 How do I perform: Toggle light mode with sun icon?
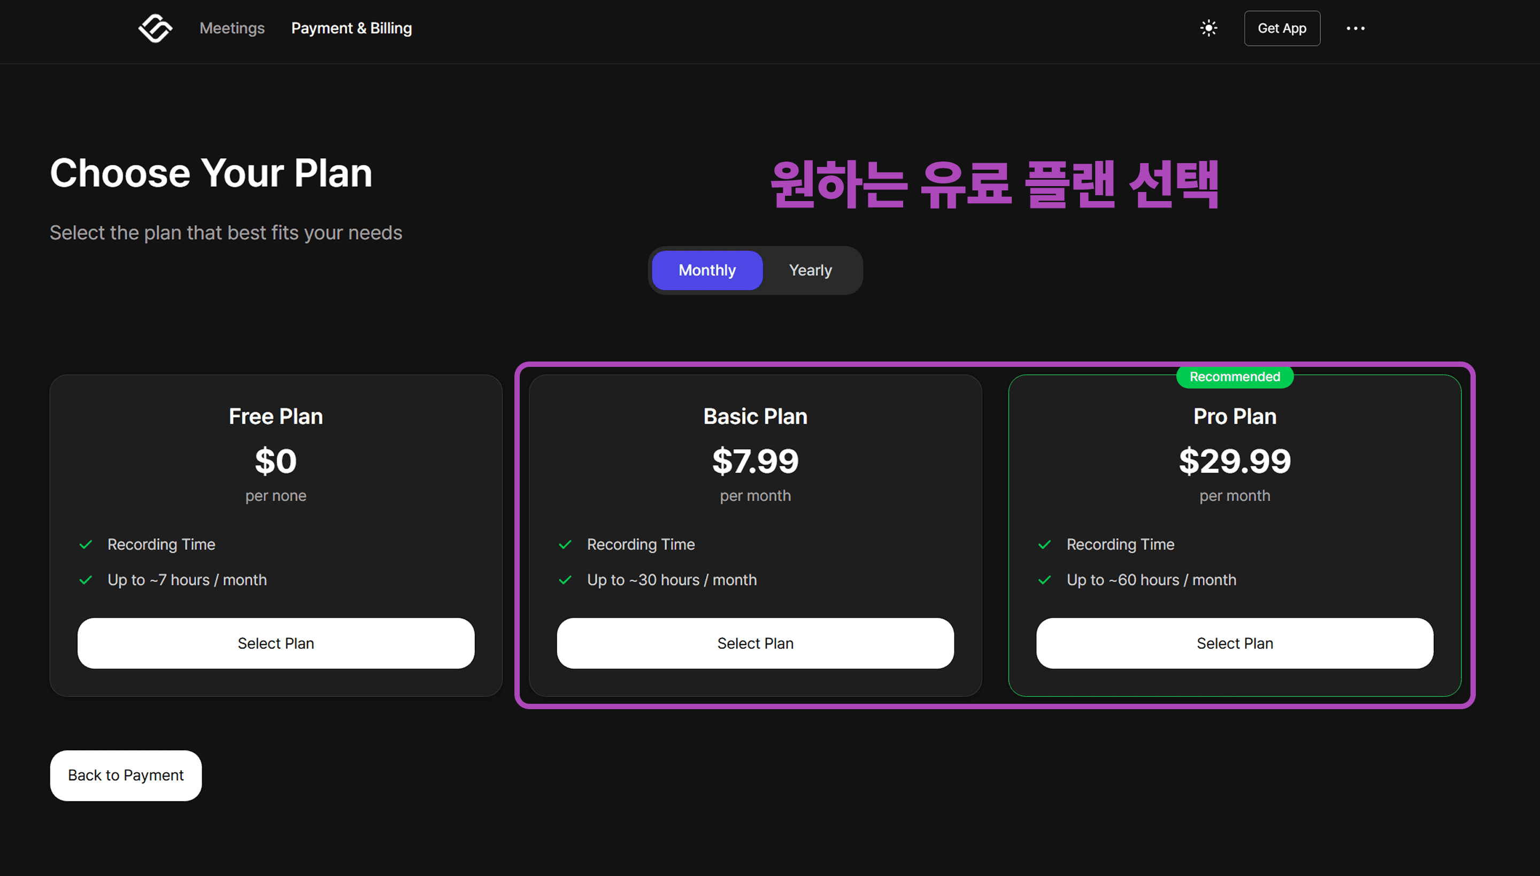pos(1208,28)
